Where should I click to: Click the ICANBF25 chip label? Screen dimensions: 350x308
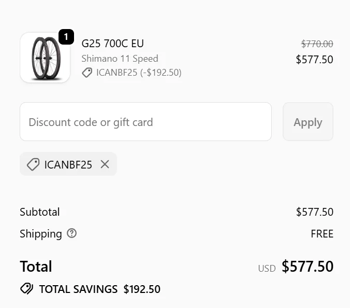[68, 165]
